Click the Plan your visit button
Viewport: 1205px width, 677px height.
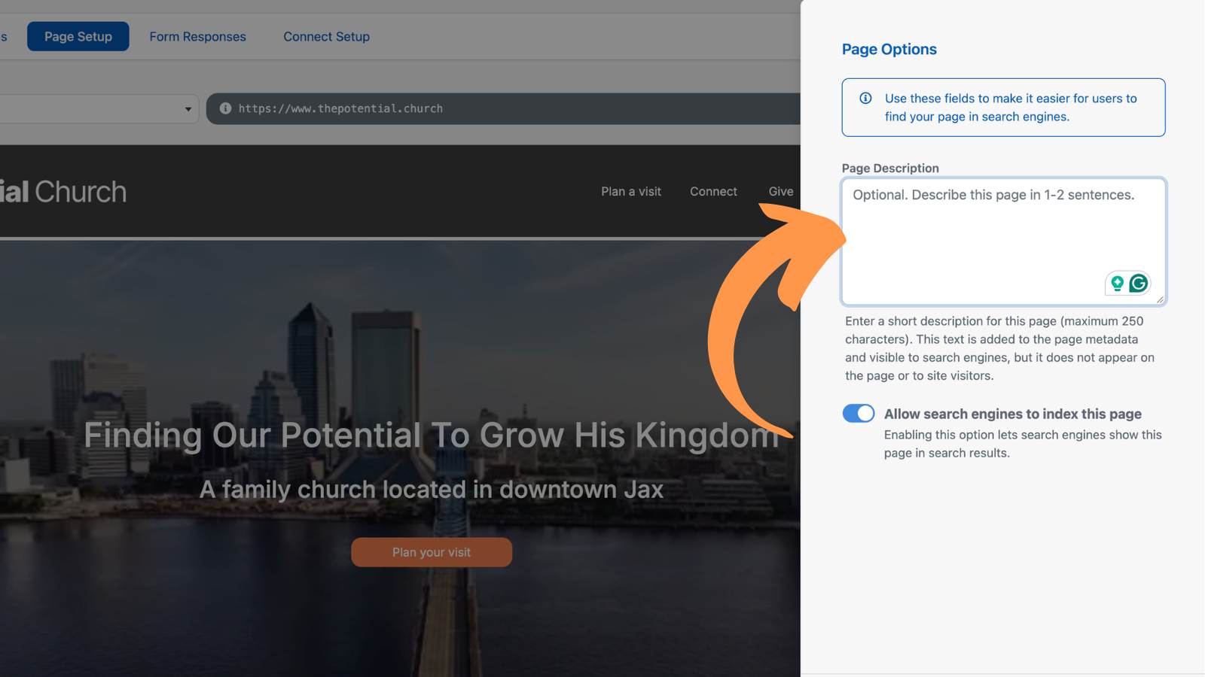[432, 552]
